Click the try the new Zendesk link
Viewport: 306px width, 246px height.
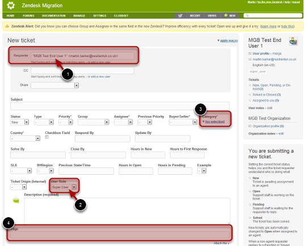coord(270,2)
